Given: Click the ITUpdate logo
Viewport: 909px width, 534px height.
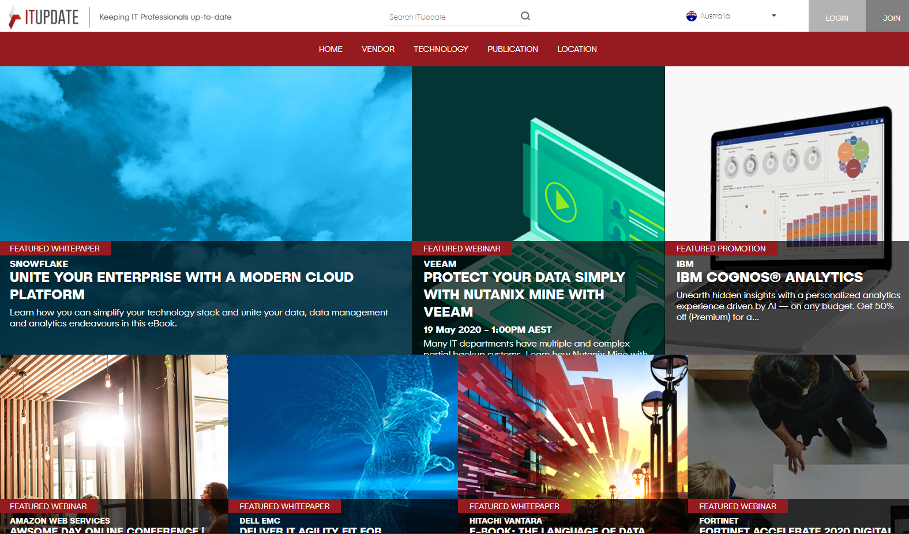Looking at the screenshot, I should (x=44, y=17).
